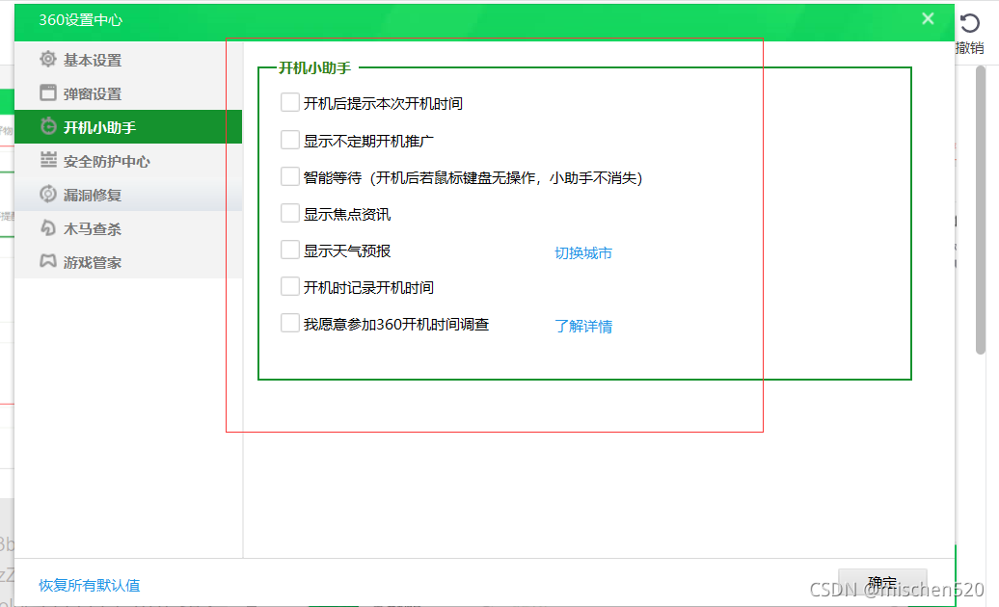Tick 我愿意参加360开机时间调查 checkbox
Screen dimensions: 999x607
click(x=290, y=323)
